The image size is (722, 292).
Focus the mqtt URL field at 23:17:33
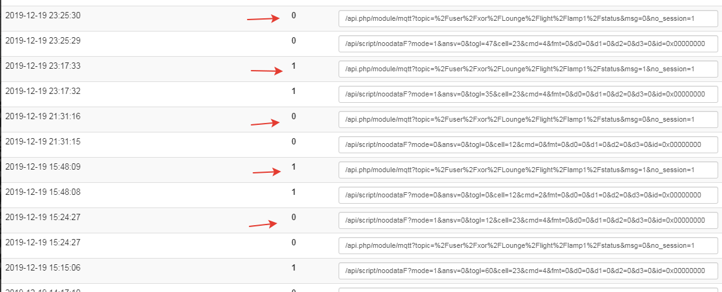[528, 69]
